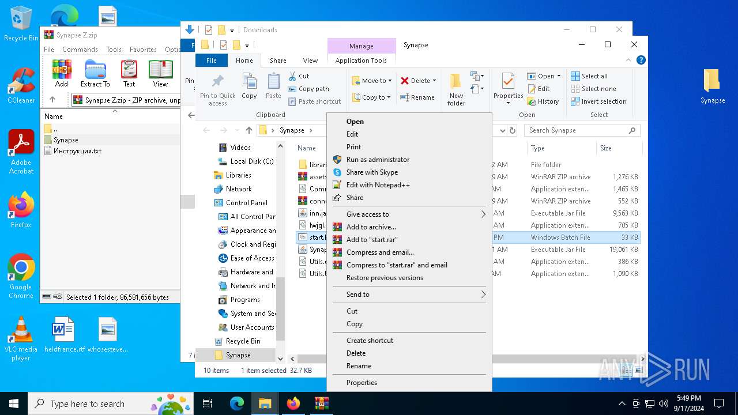Click the VLC media player desktop icon
The width and height of the screenshot is (738, 415).
point(21,339)
